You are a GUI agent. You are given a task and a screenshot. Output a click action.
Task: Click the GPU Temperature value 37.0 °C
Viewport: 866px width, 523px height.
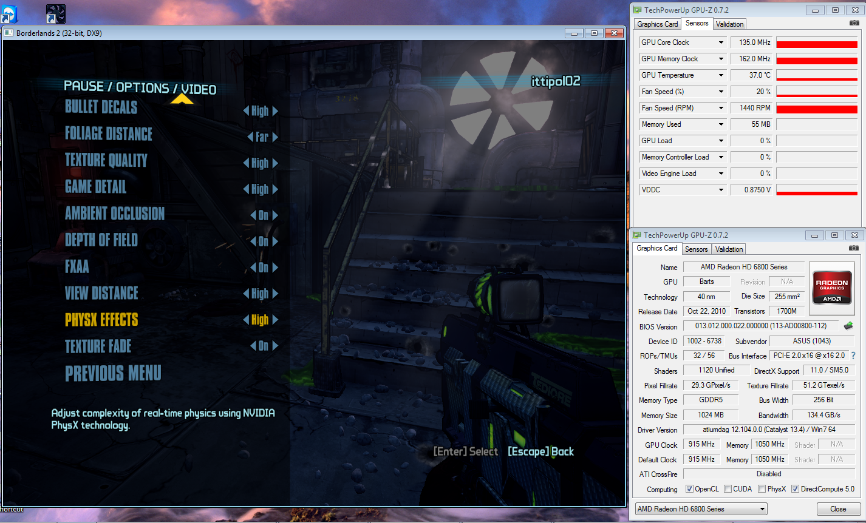coord(751,75)
